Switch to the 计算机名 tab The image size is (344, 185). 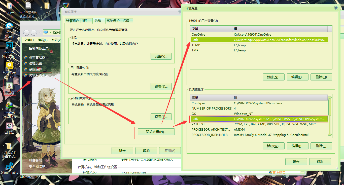click(x=73, y=21)
